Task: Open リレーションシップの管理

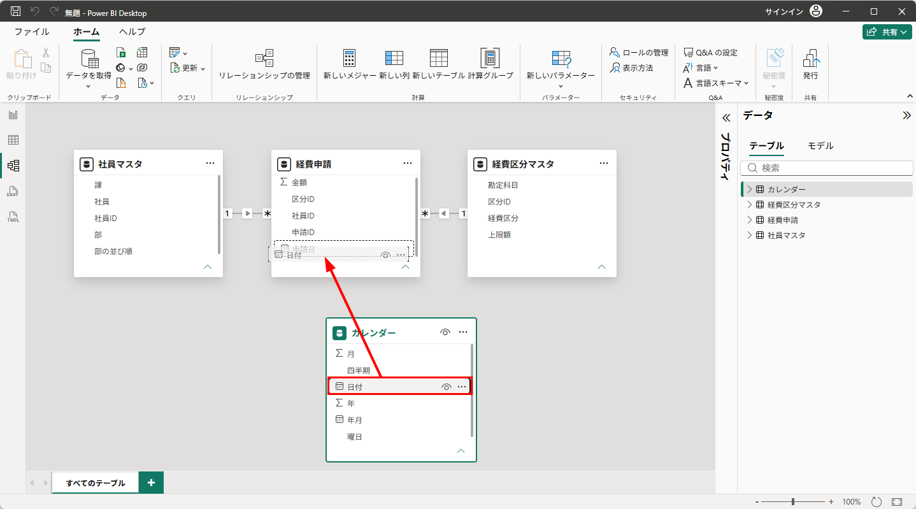Action: (264, 66)
